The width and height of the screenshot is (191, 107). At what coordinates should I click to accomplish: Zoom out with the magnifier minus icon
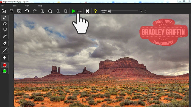(50, 11)
